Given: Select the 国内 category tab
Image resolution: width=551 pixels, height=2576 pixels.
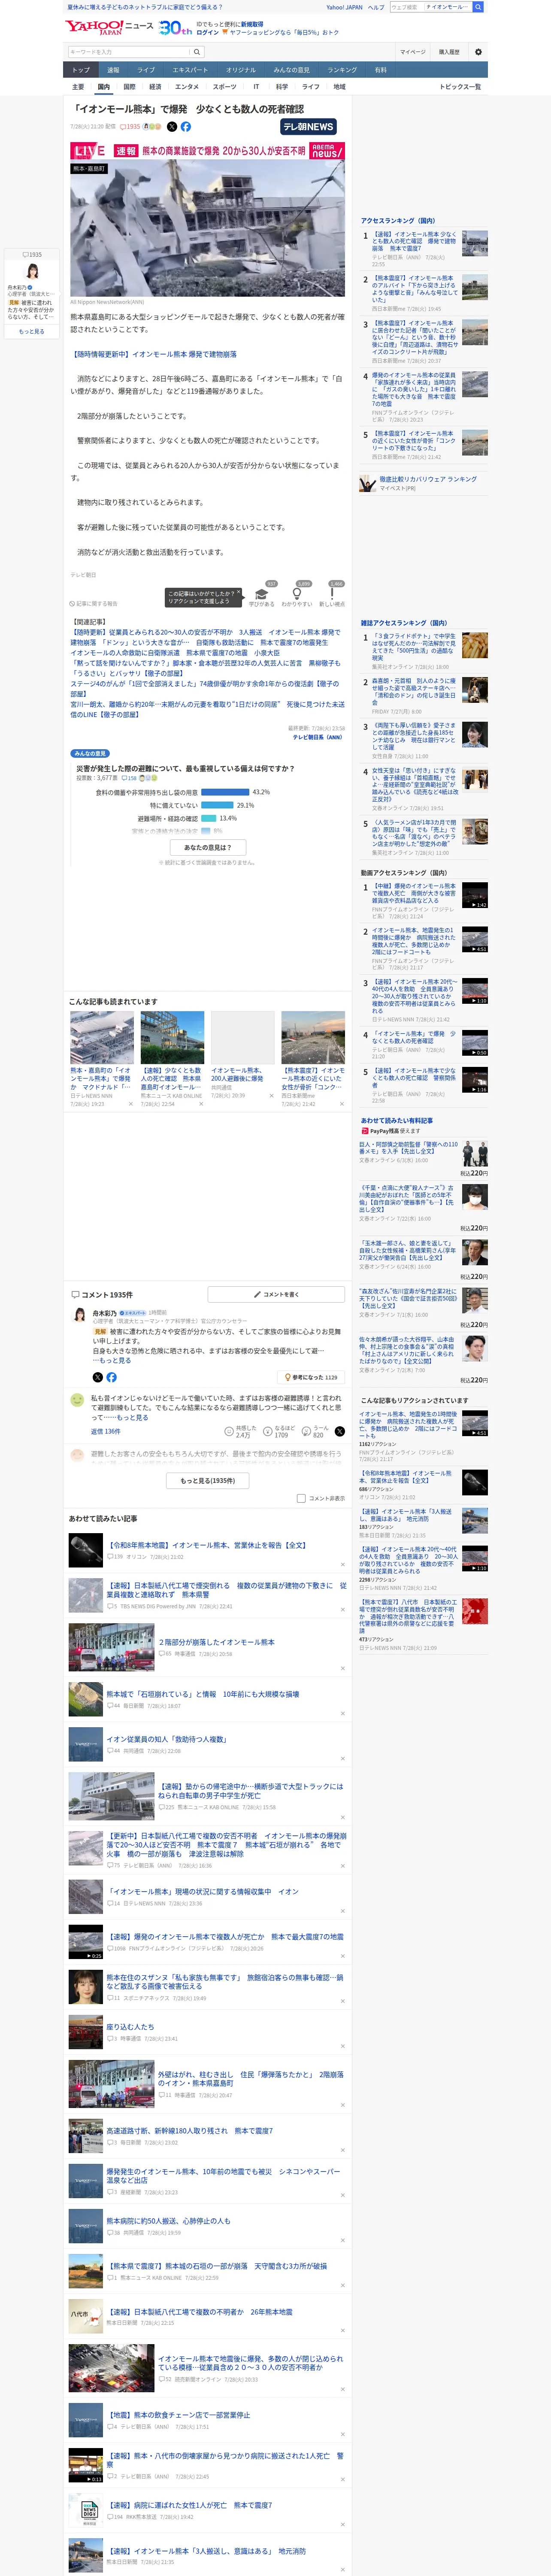Looking at the screenshot, I should (x=104, y=87).
